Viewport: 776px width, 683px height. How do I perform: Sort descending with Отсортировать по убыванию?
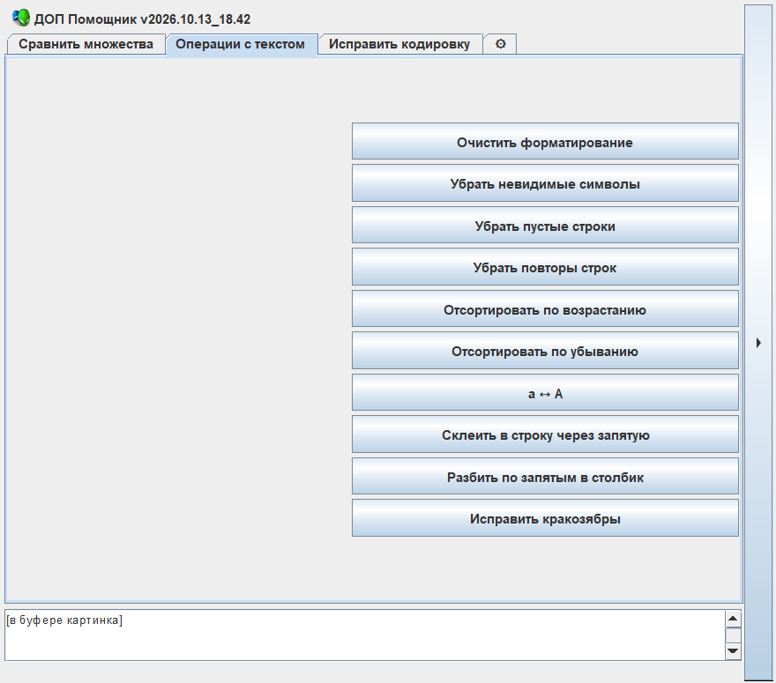(x=545, y=351)
